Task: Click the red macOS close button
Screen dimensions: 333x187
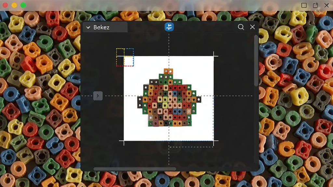Action: click(x=5, y=5)
